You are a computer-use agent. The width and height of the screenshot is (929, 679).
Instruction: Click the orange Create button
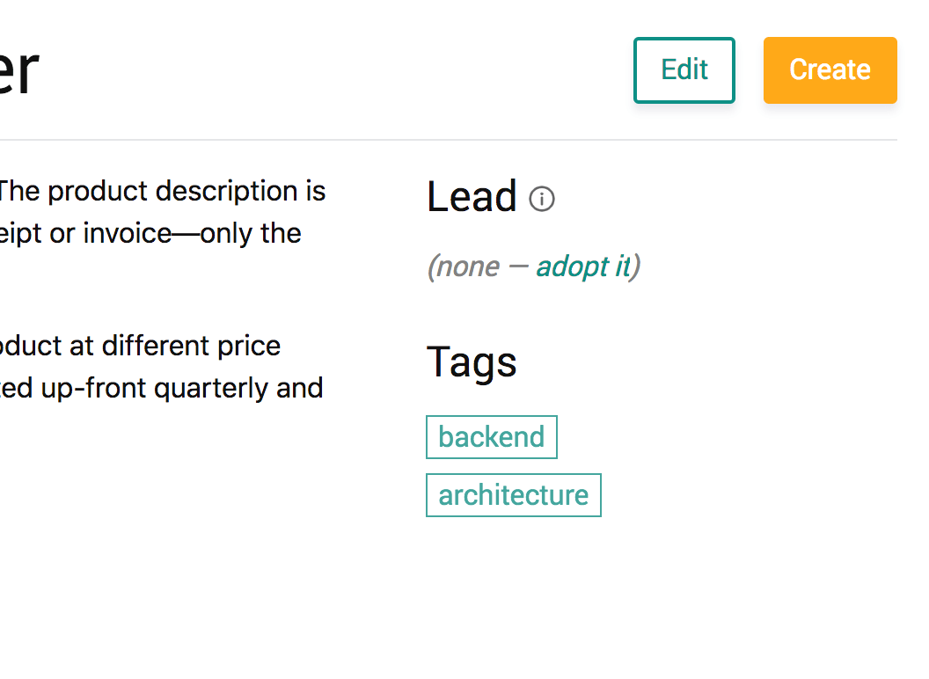(x=830, y=70)
